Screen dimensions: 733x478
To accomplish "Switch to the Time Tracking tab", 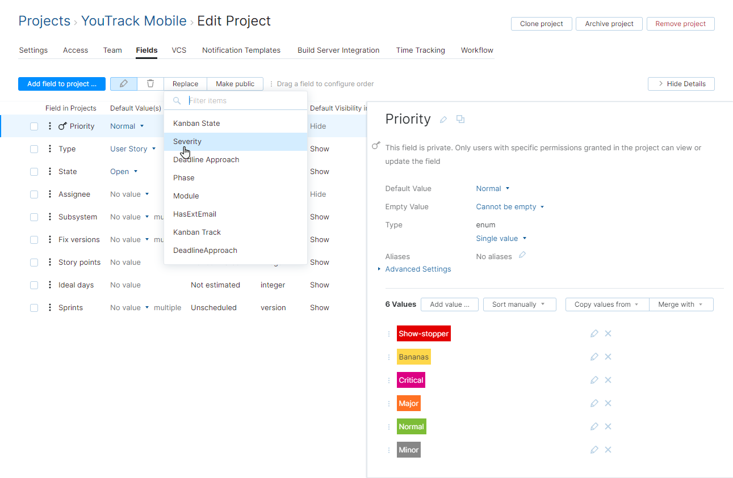I will 420,50.
